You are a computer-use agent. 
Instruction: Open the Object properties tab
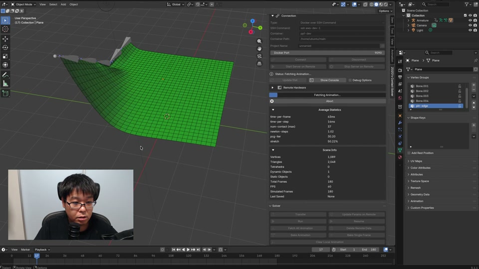400,116
